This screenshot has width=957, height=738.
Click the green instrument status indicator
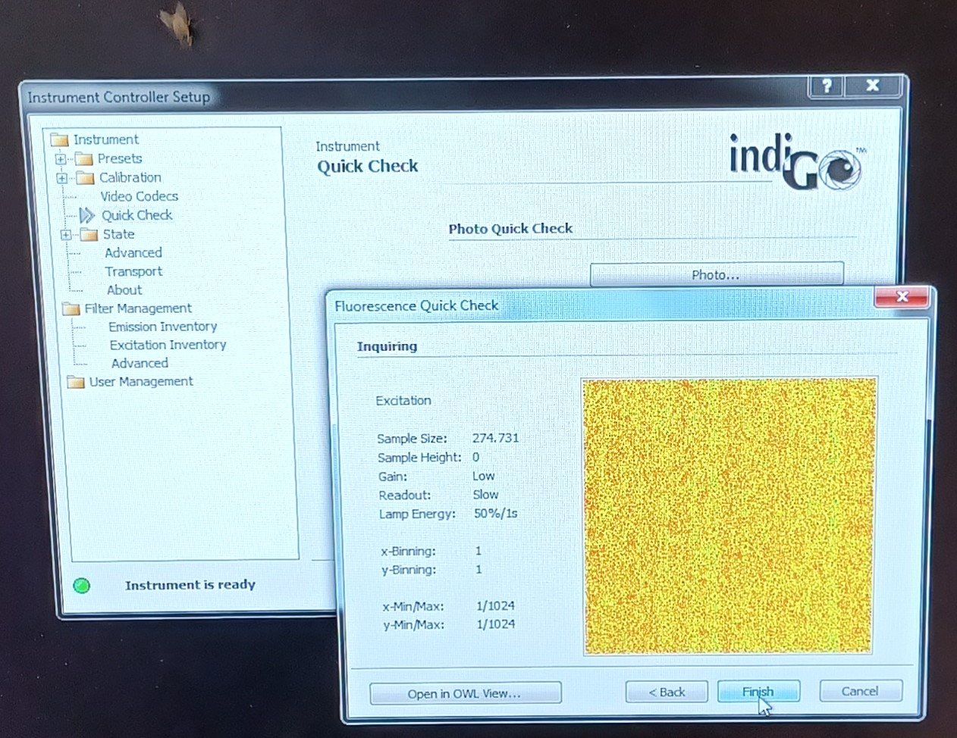click(x=81, y=586)
